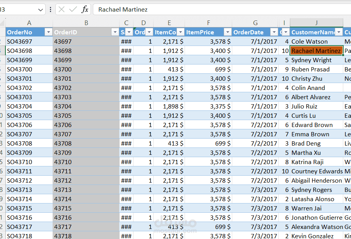Click the Enter checkmark icon in formula bar
This screenshot has width=351, height=239.
tap(73, 9)
